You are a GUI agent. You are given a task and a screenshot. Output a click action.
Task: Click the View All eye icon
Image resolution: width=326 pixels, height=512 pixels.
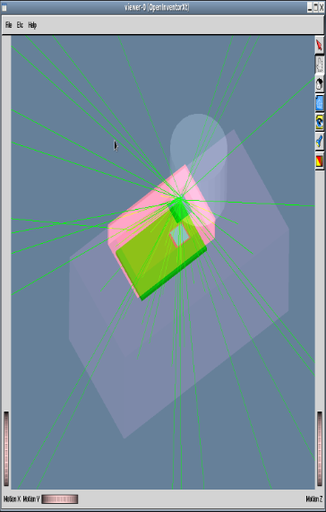[320, 123]
